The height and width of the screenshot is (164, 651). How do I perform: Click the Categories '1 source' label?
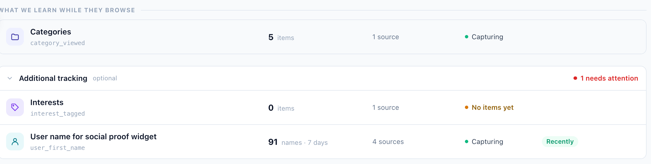click(x=385, y=37)
